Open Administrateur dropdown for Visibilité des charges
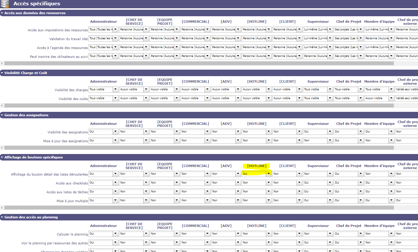The image size is (418, 252). coord(115,89)
